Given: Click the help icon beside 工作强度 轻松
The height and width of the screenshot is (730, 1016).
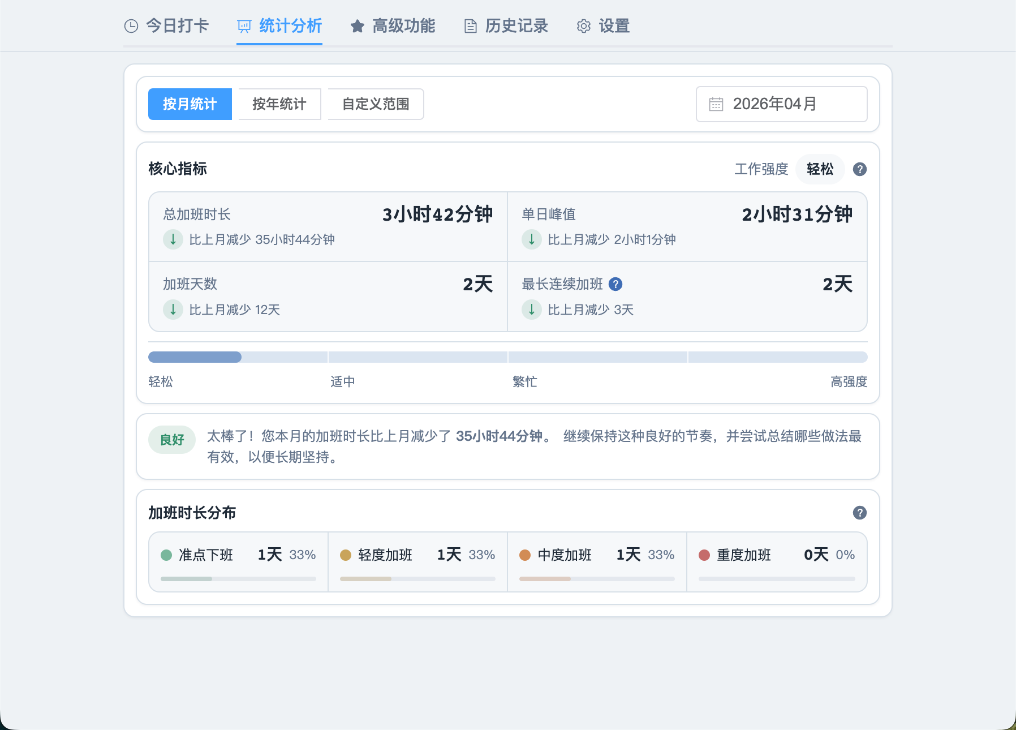Looking at the screenshot, I should coord(859,169).
